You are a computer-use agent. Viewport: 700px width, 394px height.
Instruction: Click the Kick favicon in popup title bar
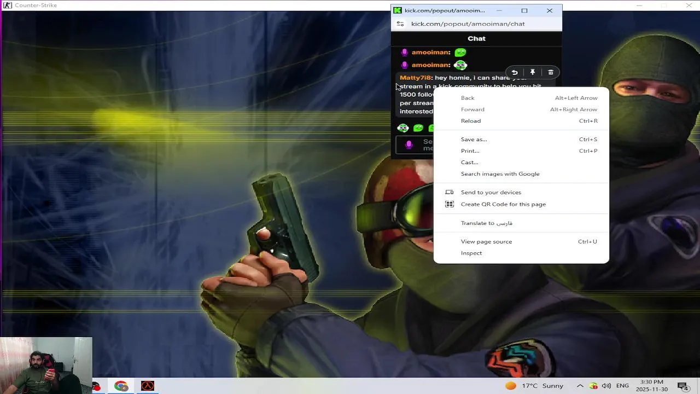point(398,10)
